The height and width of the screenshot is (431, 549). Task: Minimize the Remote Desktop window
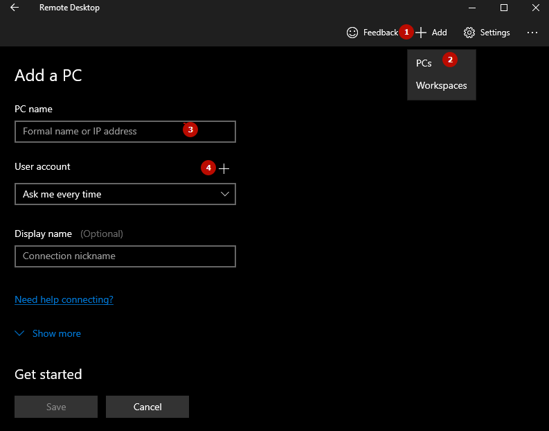click(x=472, y=8)
